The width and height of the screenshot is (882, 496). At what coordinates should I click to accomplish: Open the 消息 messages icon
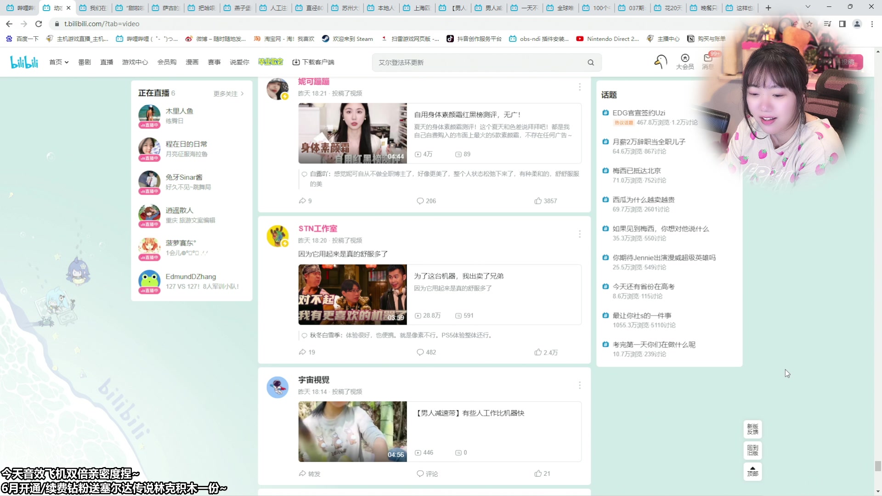[708, 62]
